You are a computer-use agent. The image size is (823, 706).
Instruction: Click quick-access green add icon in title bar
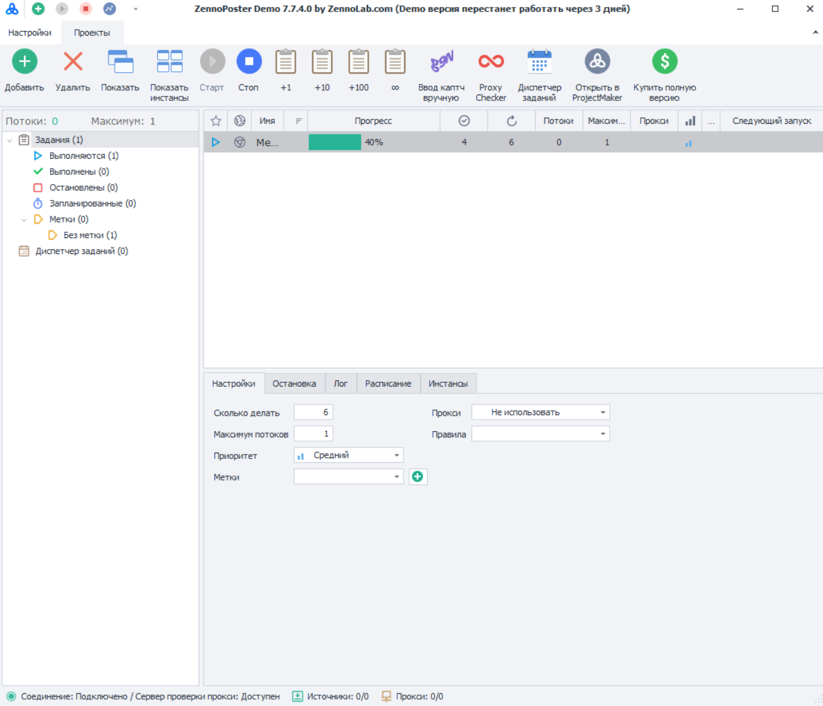(38, 9)
